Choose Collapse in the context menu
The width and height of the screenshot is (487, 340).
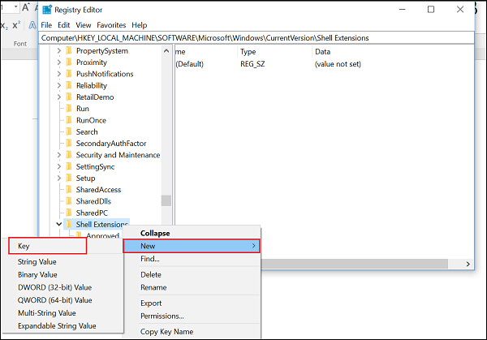tap(192, 233)
